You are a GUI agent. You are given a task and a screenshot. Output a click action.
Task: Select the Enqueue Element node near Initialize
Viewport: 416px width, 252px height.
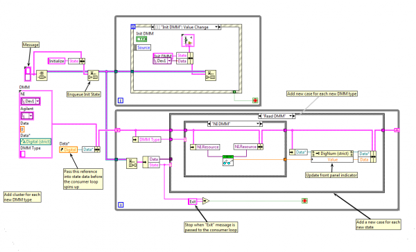click(93, 75)
